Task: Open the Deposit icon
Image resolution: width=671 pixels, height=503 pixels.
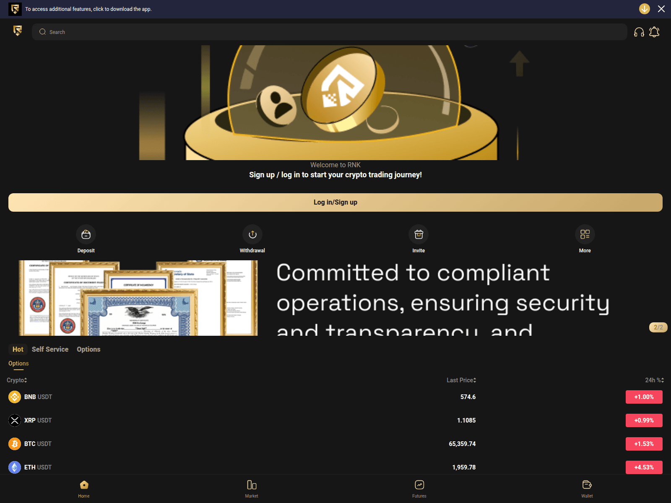Action: tap(86, 234)
